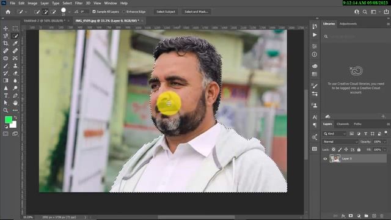Set background white color swatch
This screenshot has width=391, height=220.
13,125
